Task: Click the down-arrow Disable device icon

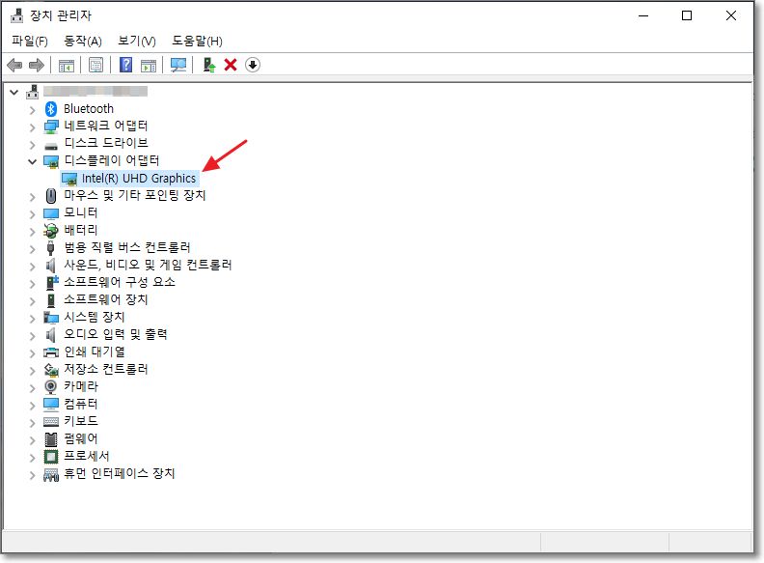Action: tap(253, 65)
